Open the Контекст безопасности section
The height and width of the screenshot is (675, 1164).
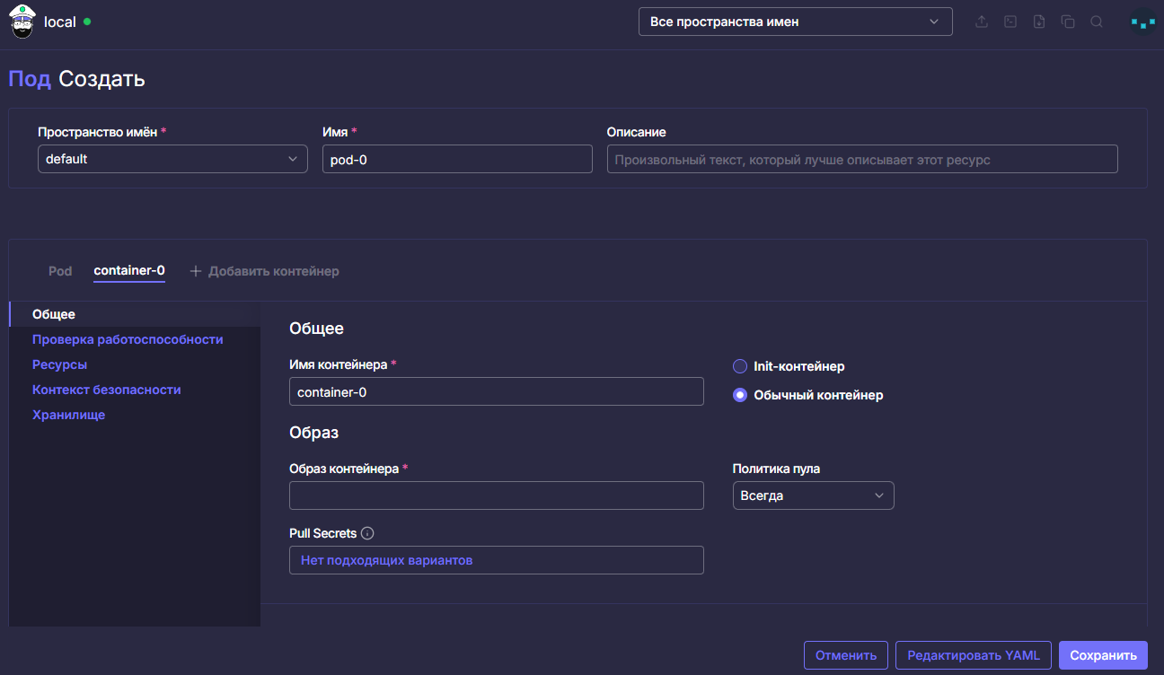click(x=107, y=390)
